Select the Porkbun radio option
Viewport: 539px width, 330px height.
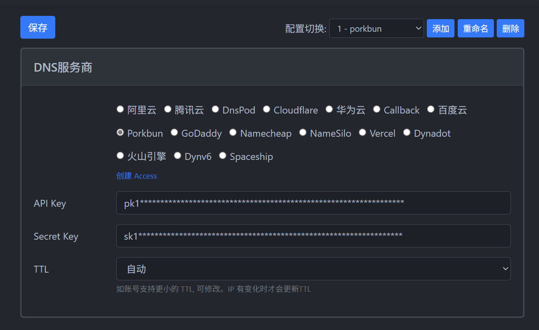(x=120, y=132)
